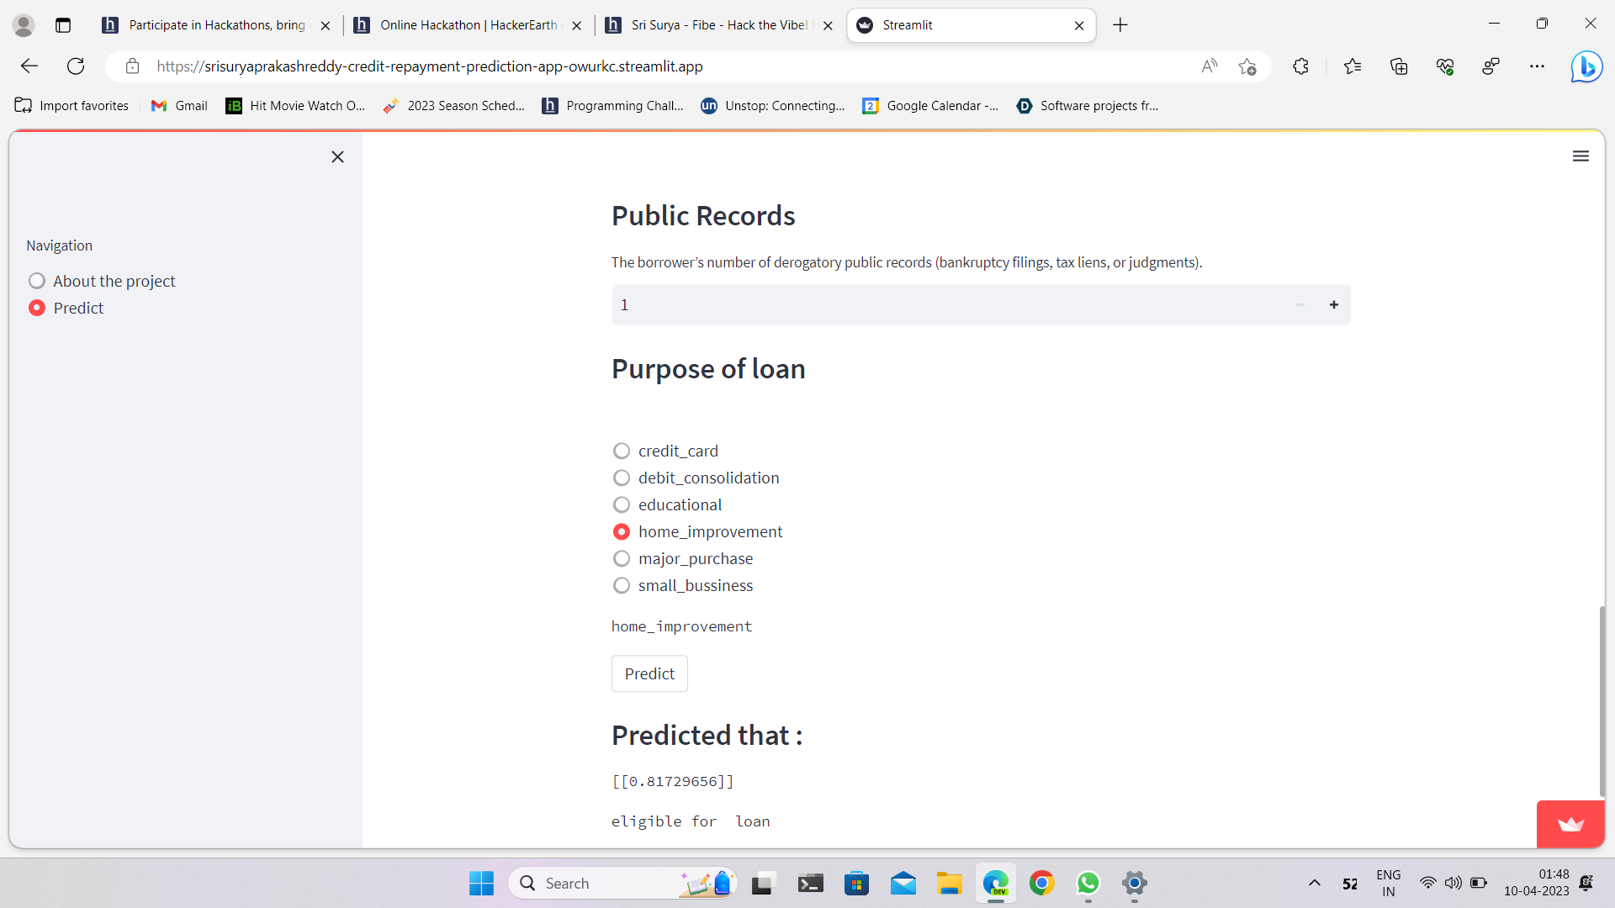Select the credit_card loan purpose
Screen dimensions: 1615x908
coord(622,451)
